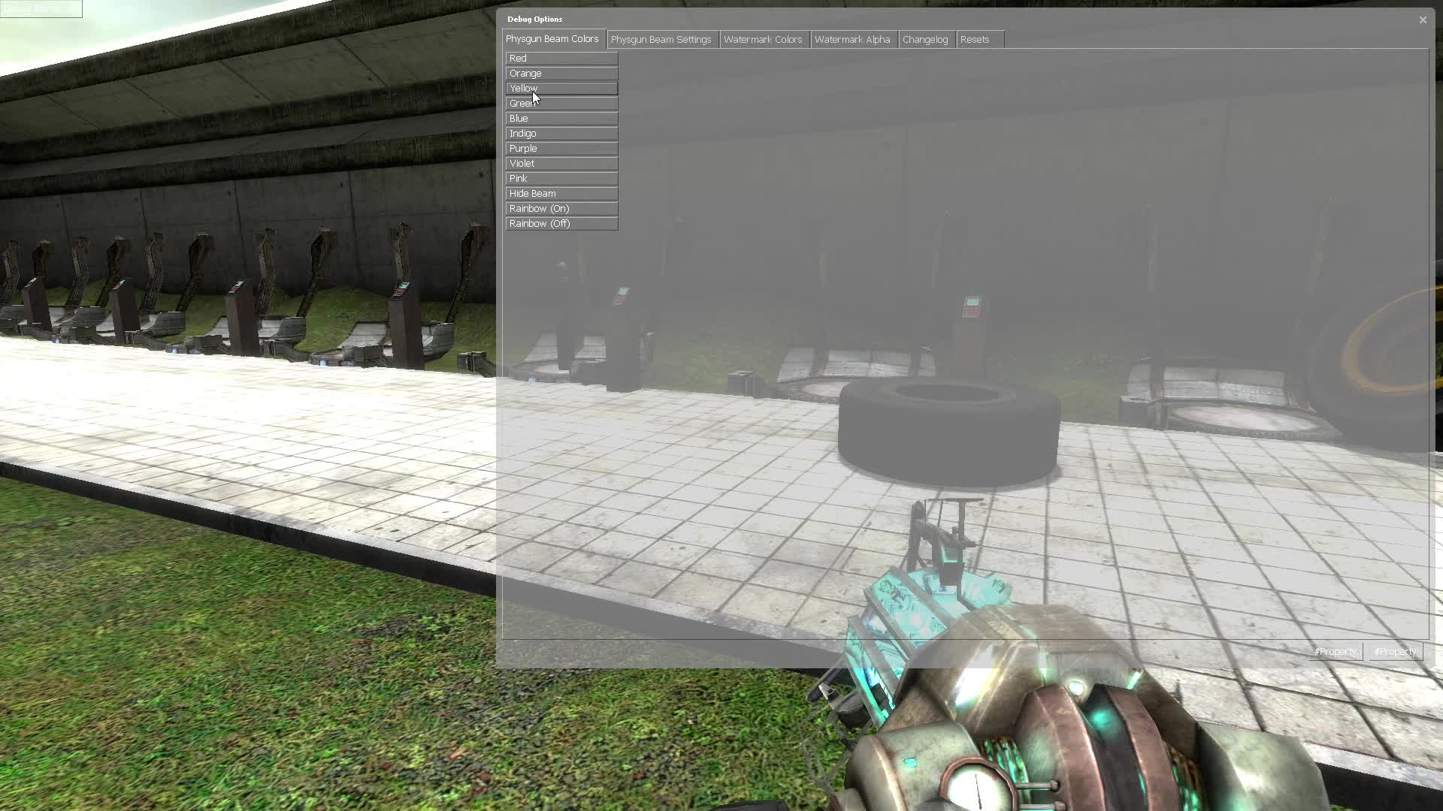Screen dimensions: 1443x811
Task: Select the Violet beam color
Action: tap(561, 163)
